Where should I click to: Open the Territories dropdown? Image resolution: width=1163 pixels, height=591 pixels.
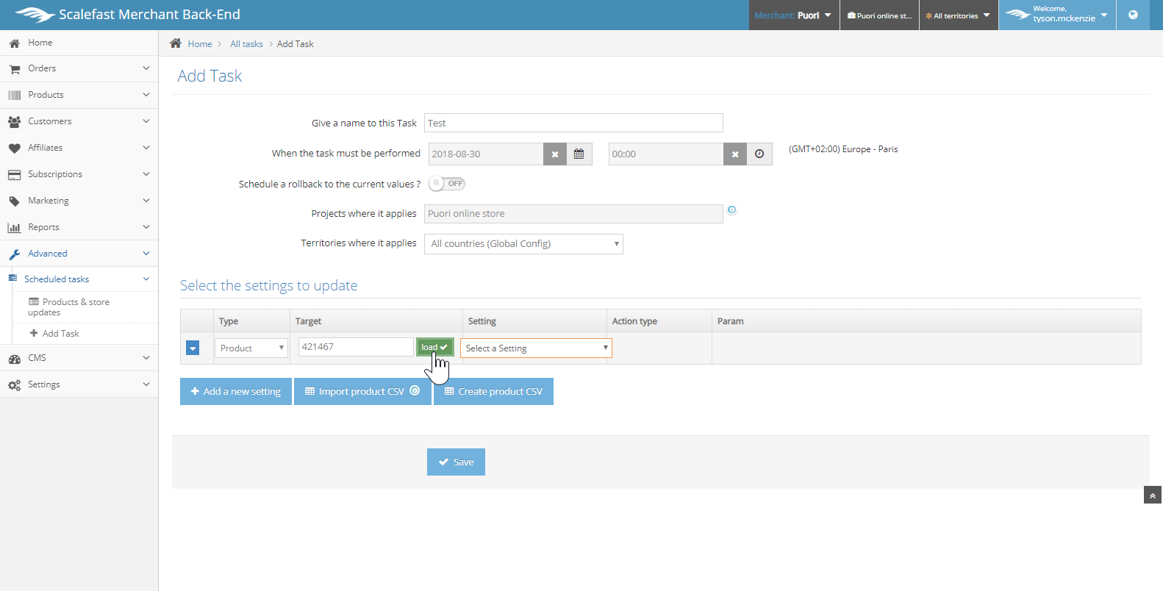click(523, 244)
